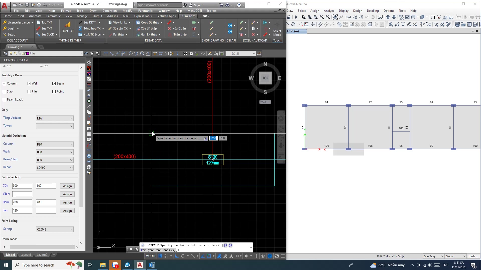
Task: Open the Parametric menu in AutoCAD
Action: pos(145,11)
